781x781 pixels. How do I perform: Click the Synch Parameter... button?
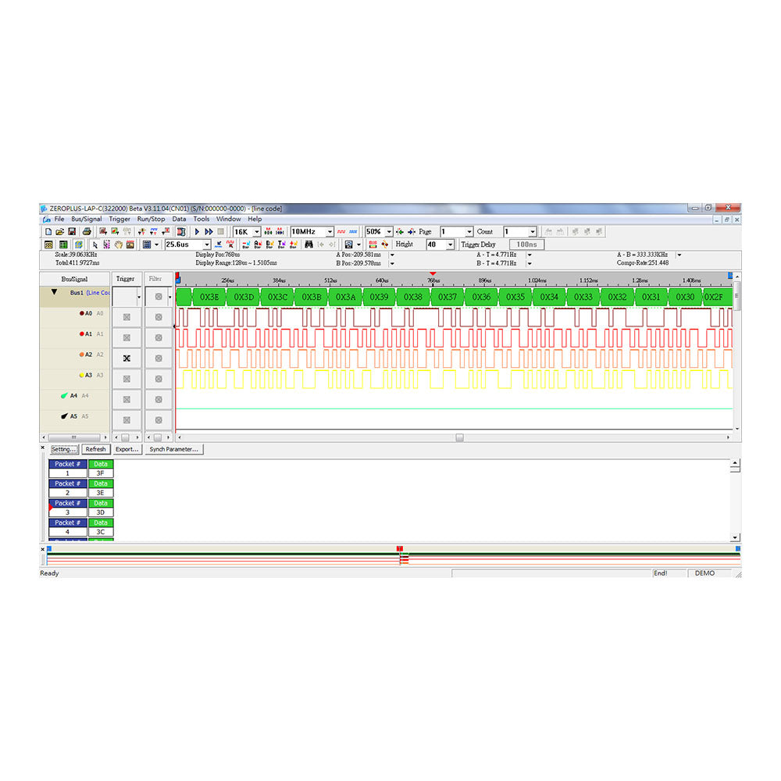point(174,449)
